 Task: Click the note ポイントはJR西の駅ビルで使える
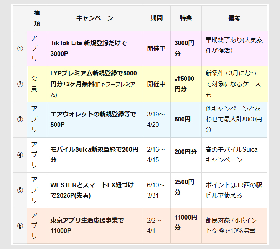pos(234,190)
